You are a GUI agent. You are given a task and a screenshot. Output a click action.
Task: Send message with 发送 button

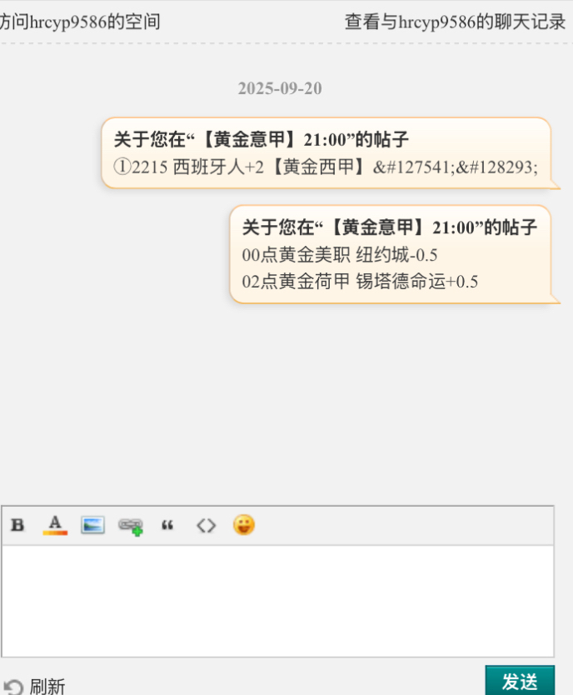520,681
